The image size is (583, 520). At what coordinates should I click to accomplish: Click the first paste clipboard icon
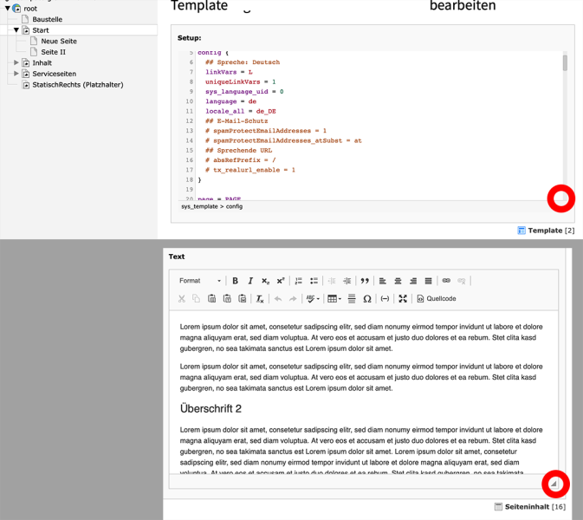211,299
